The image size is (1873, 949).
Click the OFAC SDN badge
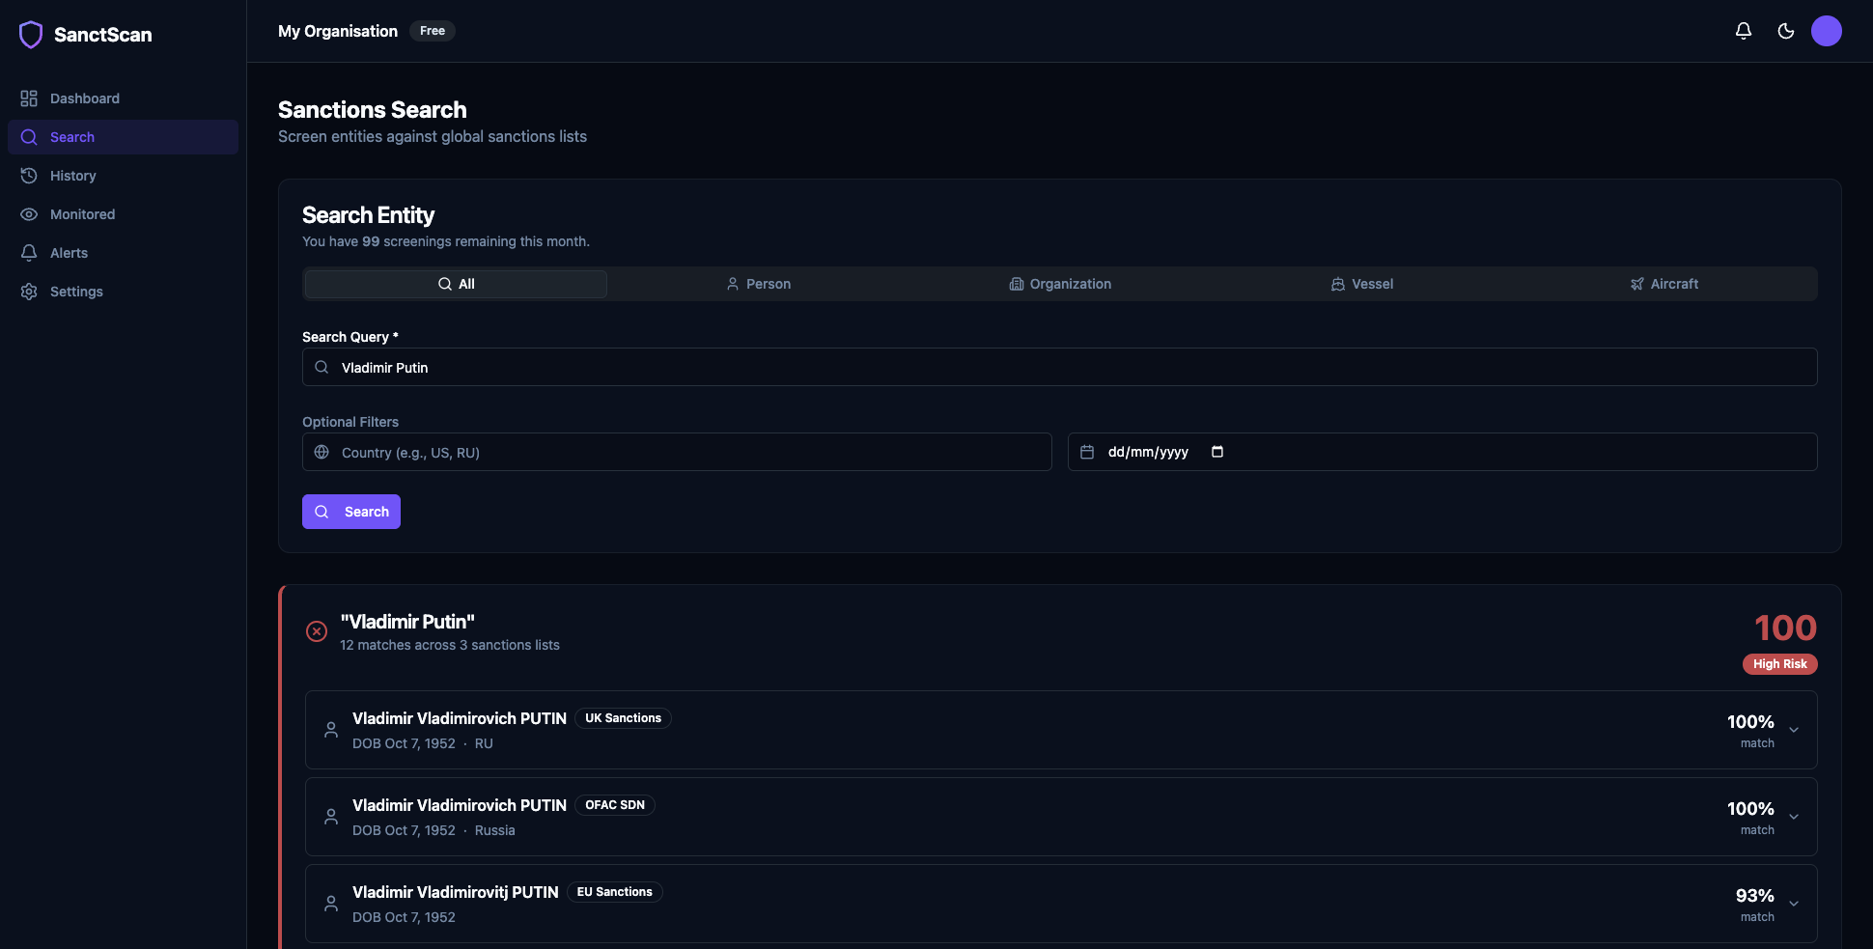coord(615,805)
